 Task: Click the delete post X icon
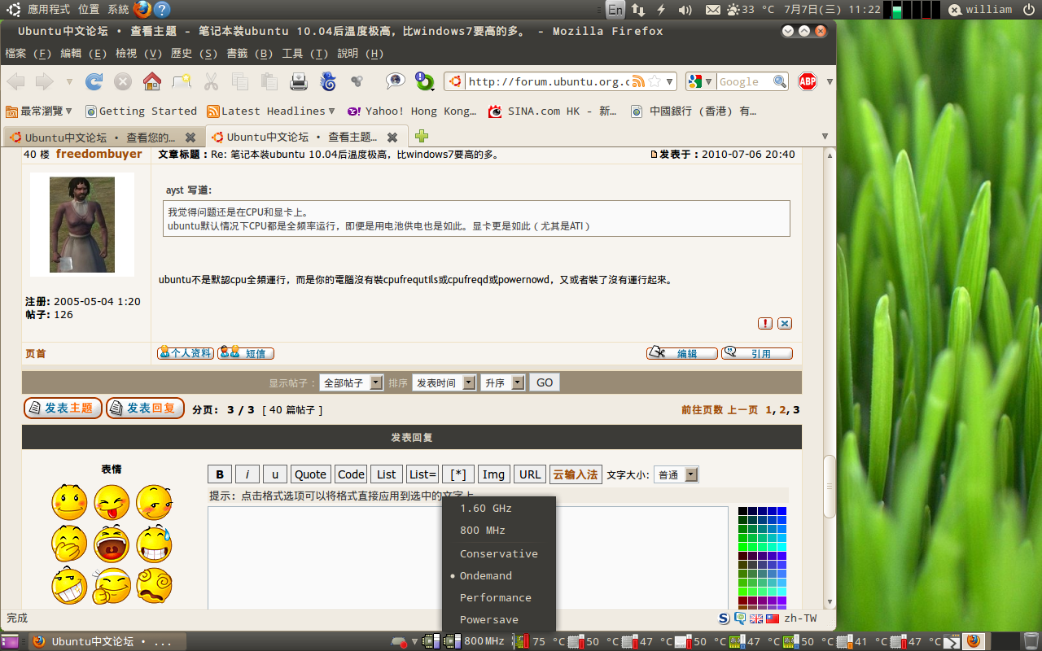click(785, 323)
